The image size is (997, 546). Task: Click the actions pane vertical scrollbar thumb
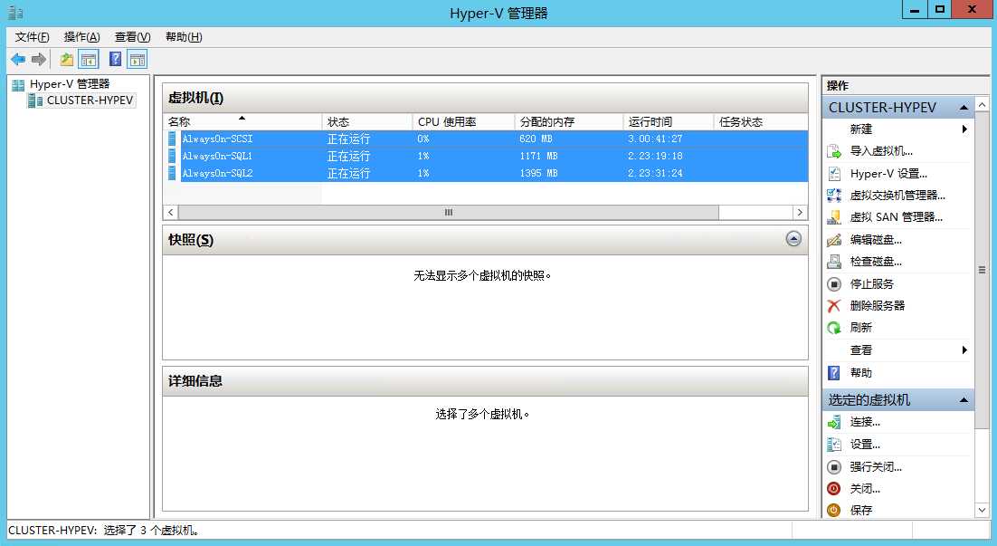[982, 270]
